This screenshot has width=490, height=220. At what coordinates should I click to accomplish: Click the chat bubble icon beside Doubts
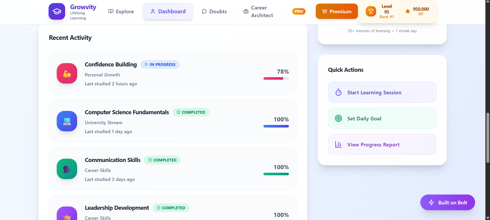(x=204, y=11)
